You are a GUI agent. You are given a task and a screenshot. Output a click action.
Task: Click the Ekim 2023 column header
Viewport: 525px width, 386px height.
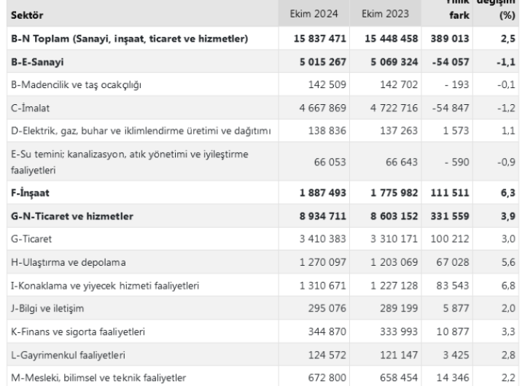click(x=381, y=13)
